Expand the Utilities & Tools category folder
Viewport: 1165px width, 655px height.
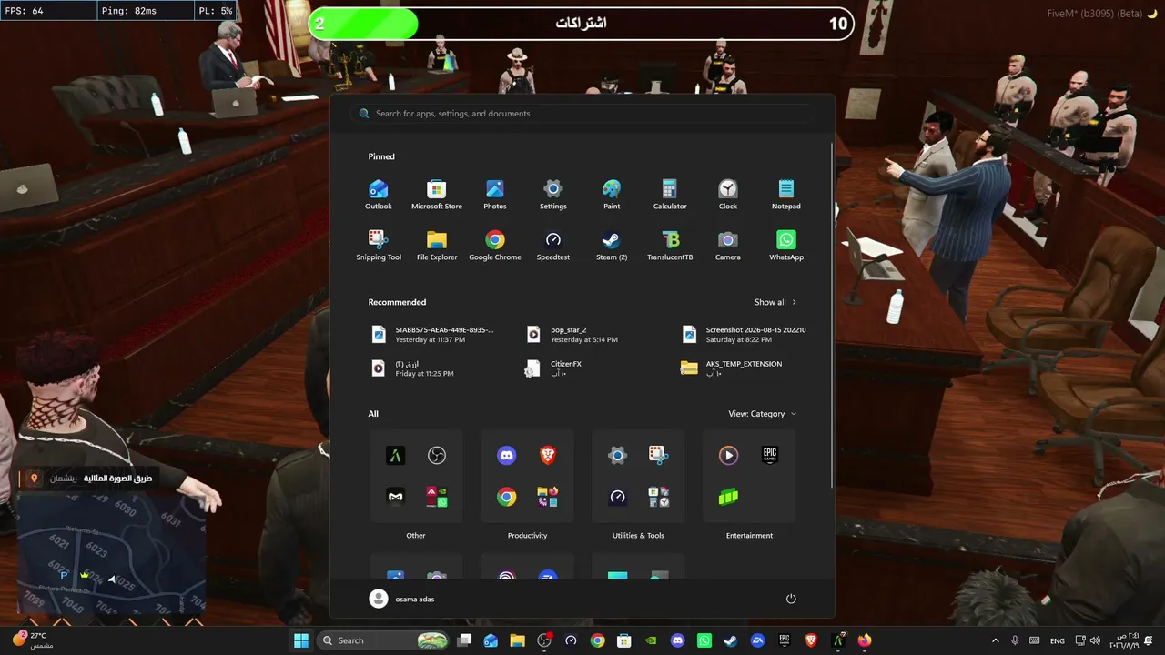(x=638, y=477)
